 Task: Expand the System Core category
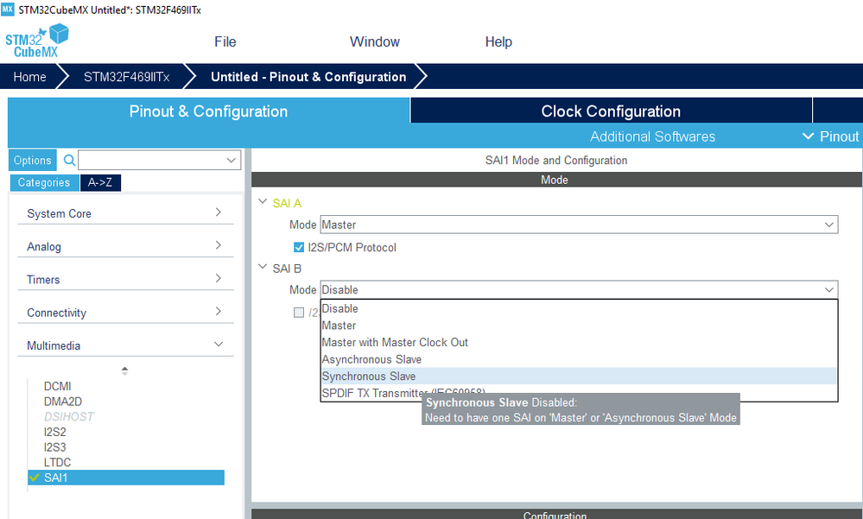click(125, 213)
